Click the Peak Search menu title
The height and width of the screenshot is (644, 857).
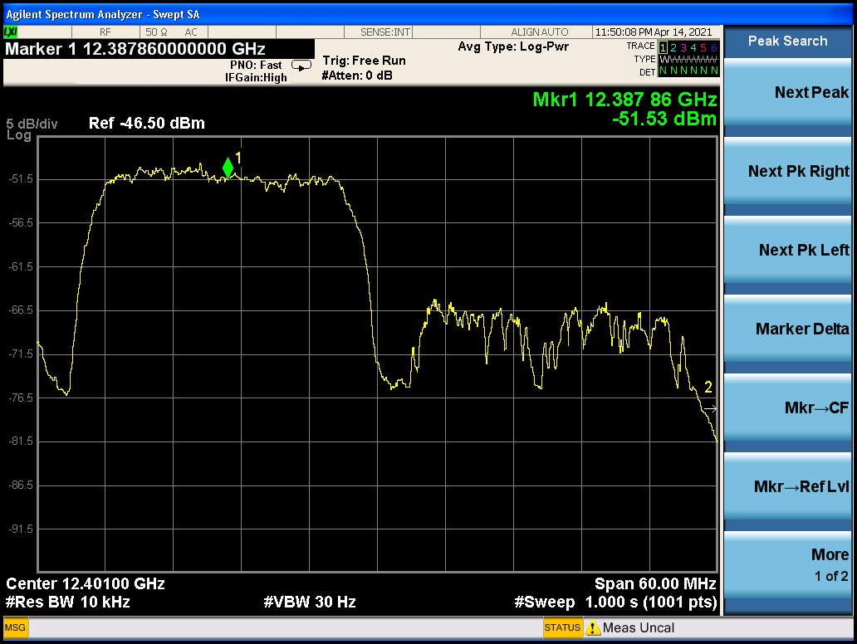(x=787, y=41)
